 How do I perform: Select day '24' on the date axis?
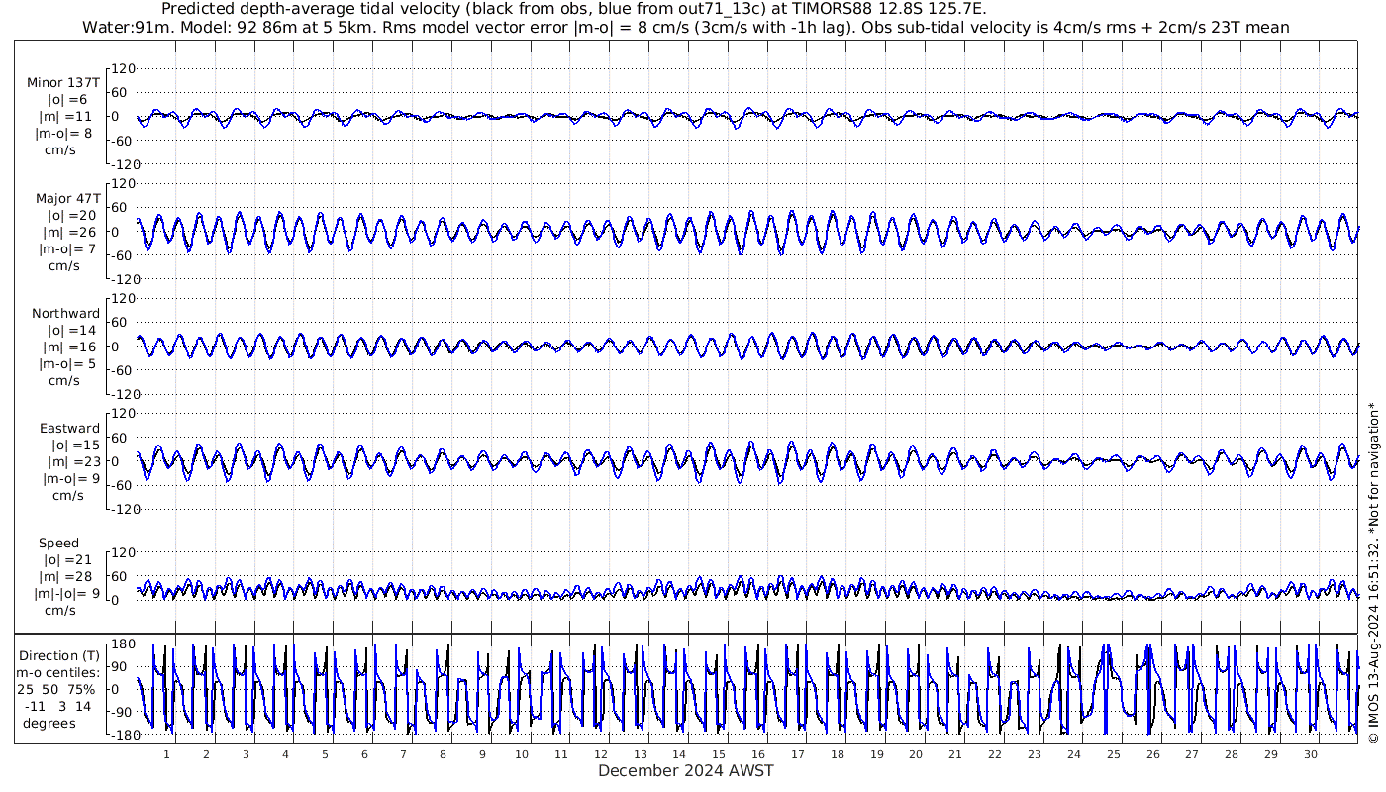(x=1073, y=754)
